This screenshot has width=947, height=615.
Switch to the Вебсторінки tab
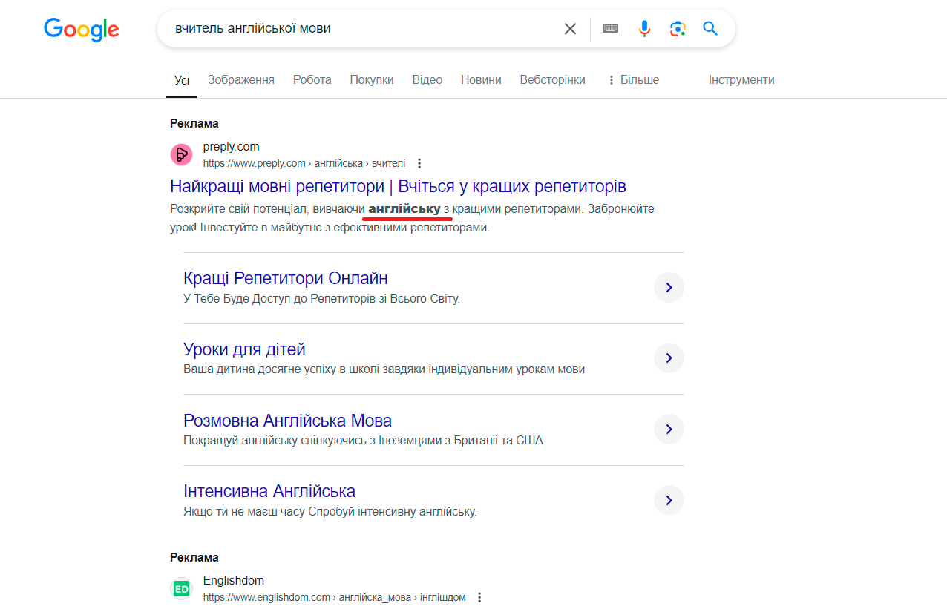pos(552,79)
